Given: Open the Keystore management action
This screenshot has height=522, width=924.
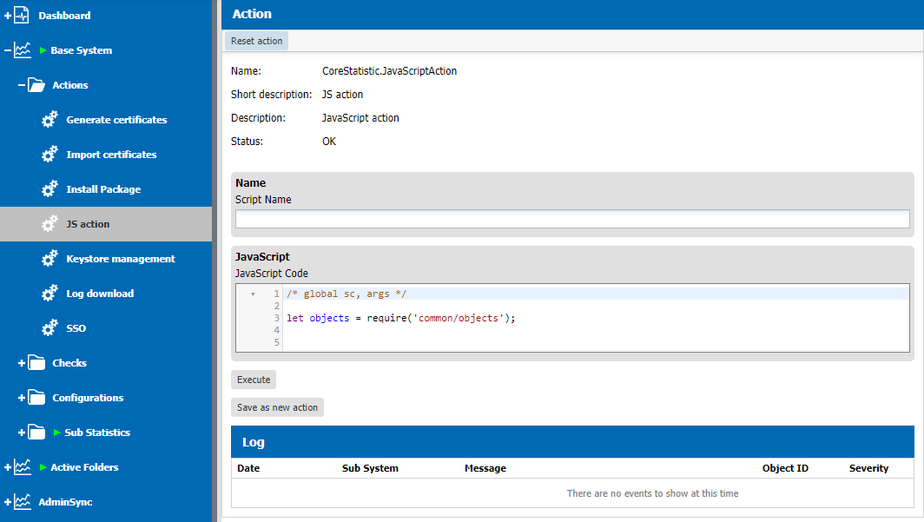Looking at the screenshot, I should point(121,259).
